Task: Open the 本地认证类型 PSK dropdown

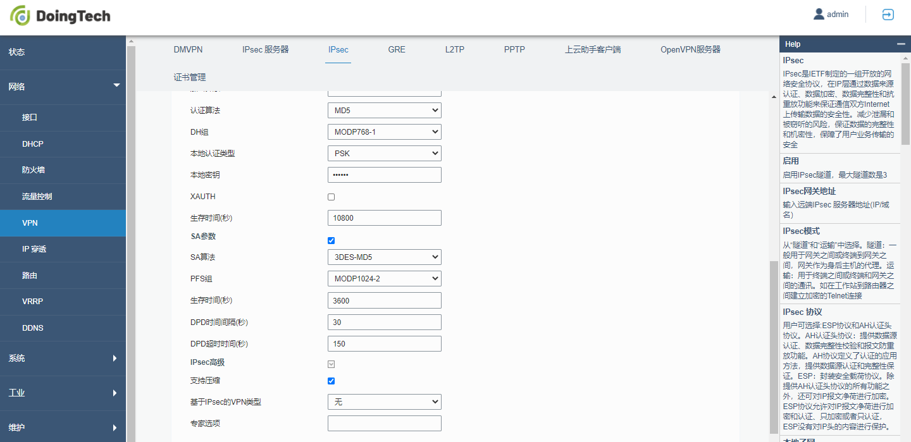Action: (x=385, y=154)
